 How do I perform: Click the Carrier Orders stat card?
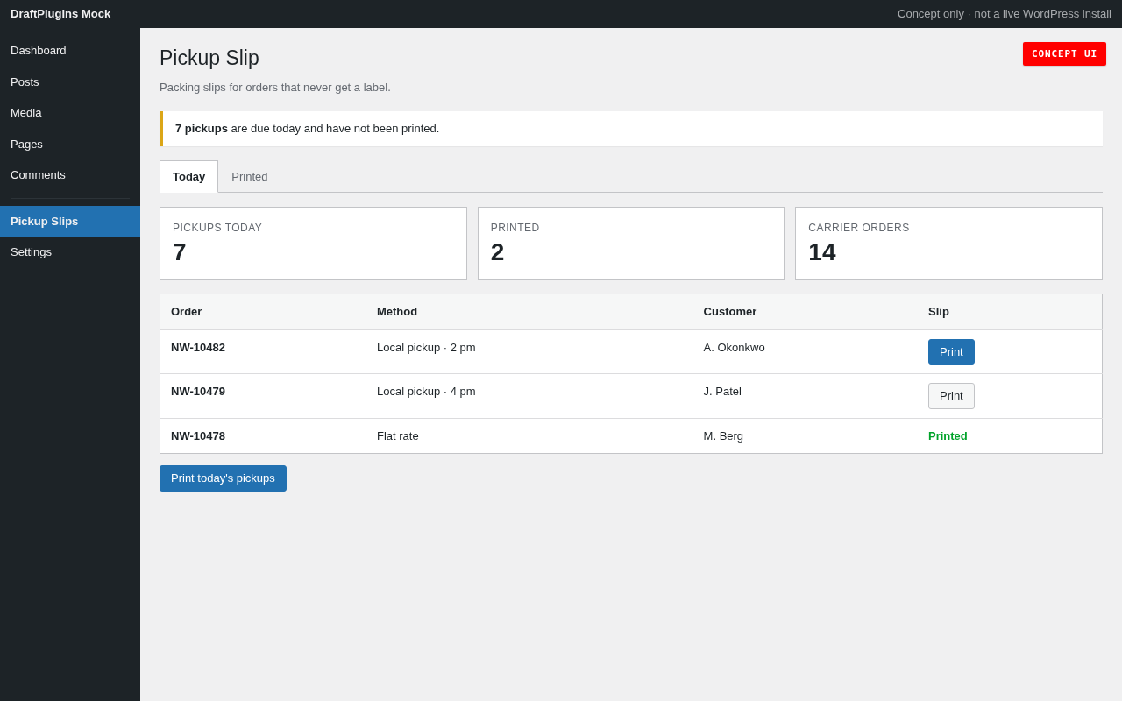coord(948,244)
